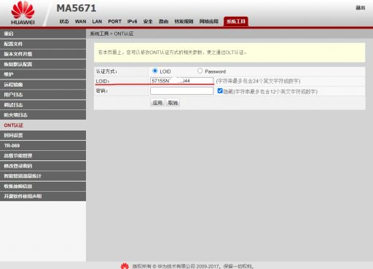Open 防火墙日志 in the sidebar
Viewport: 373px width, 269px height.
pos(43,115)
